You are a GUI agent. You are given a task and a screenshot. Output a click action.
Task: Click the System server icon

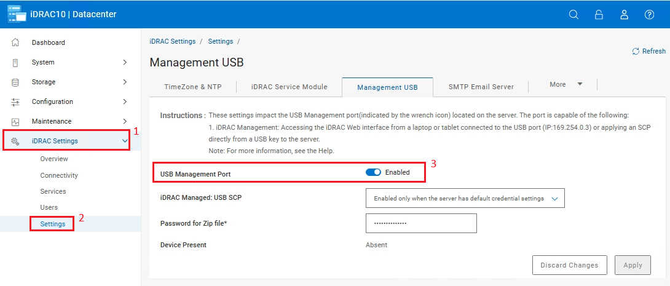(15, 62)
